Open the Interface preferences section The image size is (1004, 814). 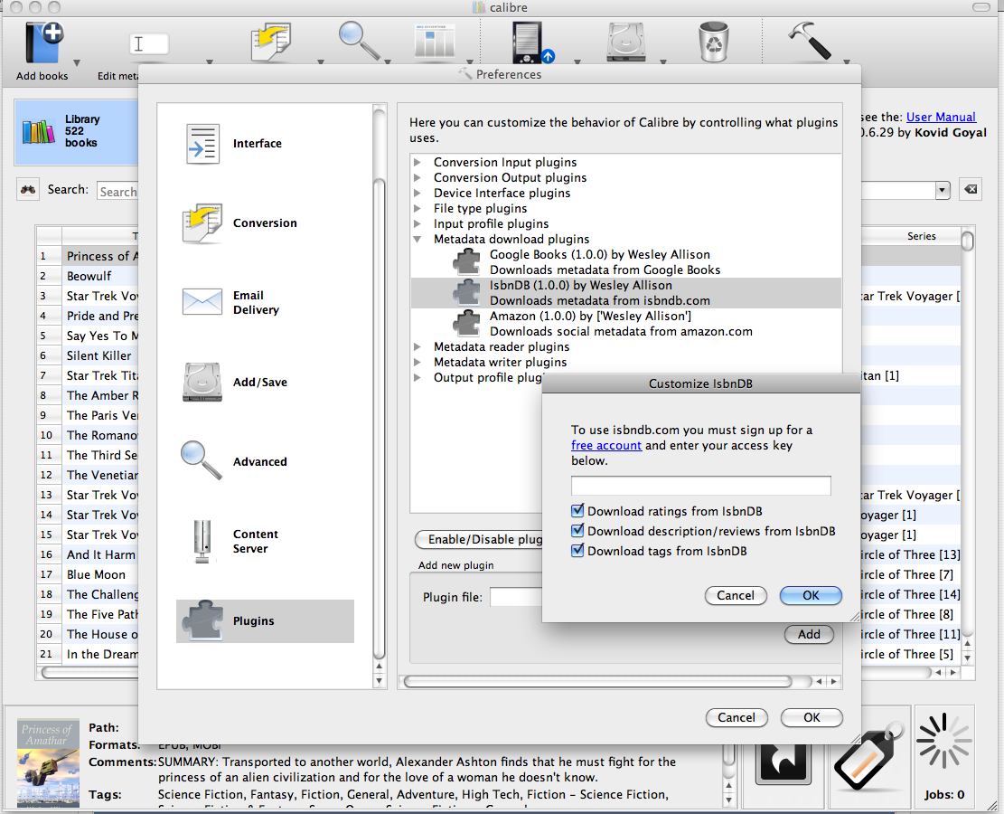265,144
